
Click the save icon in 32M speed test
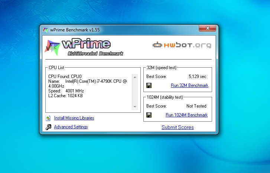149,85
